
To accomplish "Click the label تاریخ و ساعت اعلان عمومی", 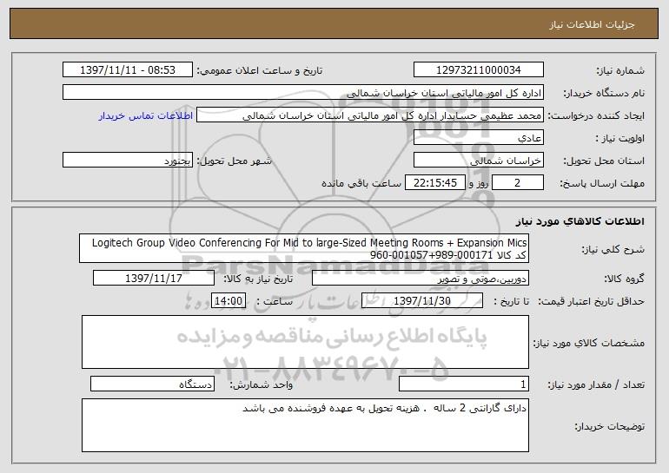I will (x=260, y=71).
